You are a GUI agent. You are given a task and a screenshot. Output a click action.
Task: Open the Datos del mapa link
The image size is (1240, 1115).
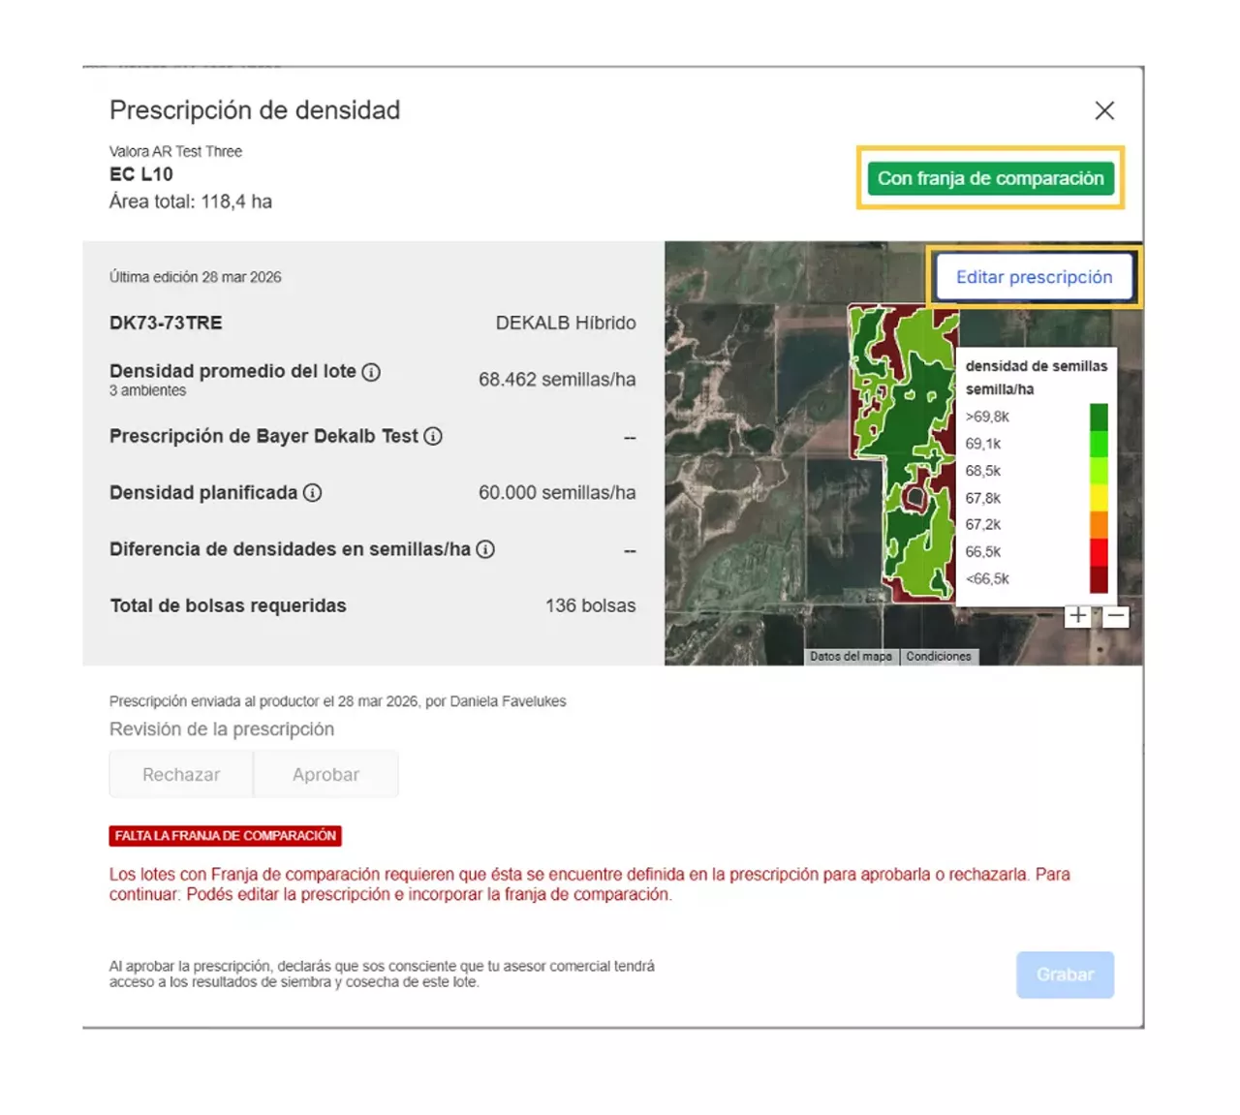pyautogui.click(x=851, y=656)
